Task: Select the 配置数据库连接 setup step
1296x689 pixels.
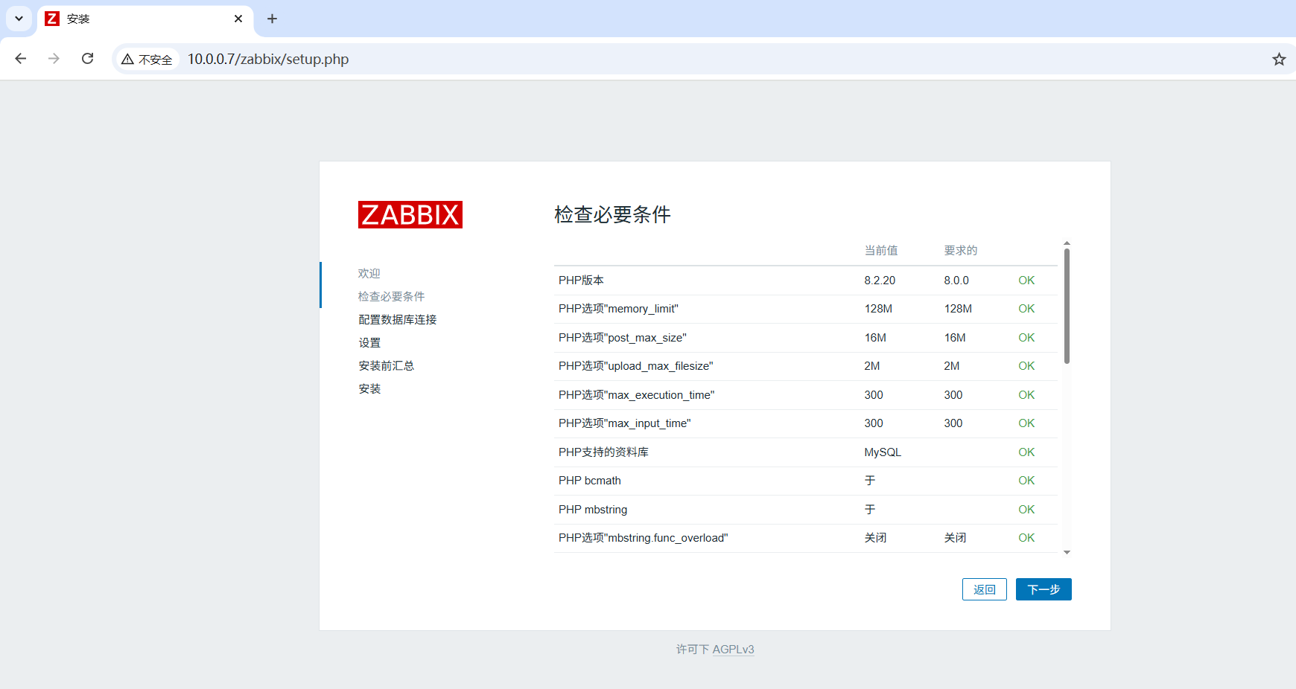Action: [398, 319]
